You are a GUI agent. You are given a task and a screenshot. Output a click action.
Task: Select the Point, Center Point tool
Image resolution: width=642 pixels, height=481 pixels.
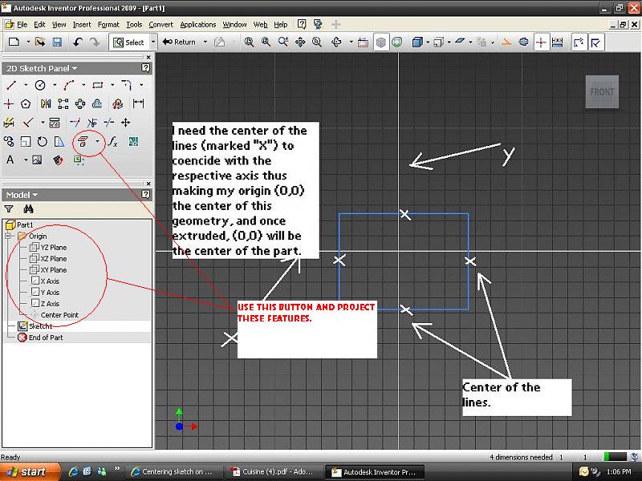tap(9, 104)
